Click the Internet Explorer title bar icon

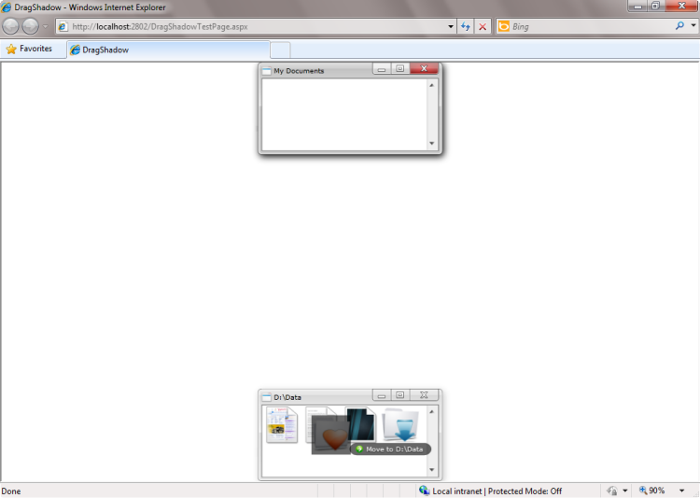coord(7,7)
